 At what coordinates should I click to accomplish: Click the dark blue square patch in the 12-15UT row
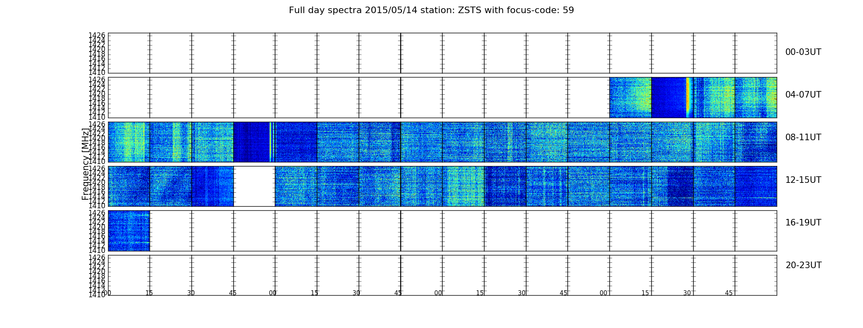681,186
